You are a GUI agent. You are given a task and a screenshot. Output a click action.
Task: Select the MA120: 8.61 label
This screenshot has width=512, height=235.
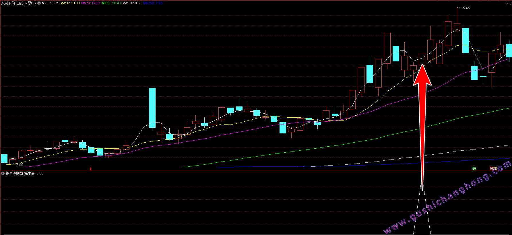click(132, 3)
